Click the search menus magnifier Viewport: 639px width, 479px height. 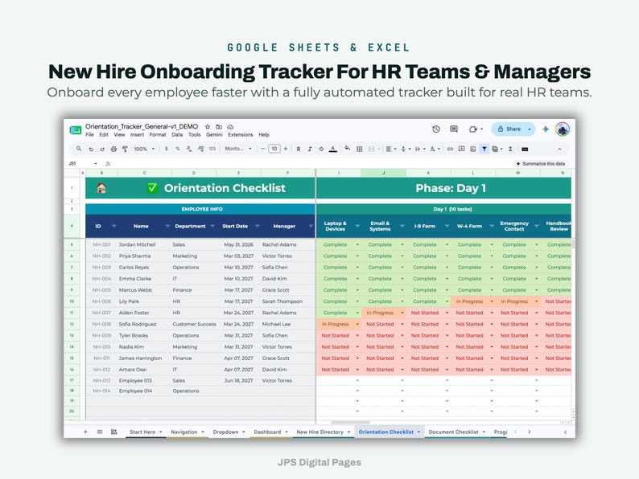(x=79, y=149)
